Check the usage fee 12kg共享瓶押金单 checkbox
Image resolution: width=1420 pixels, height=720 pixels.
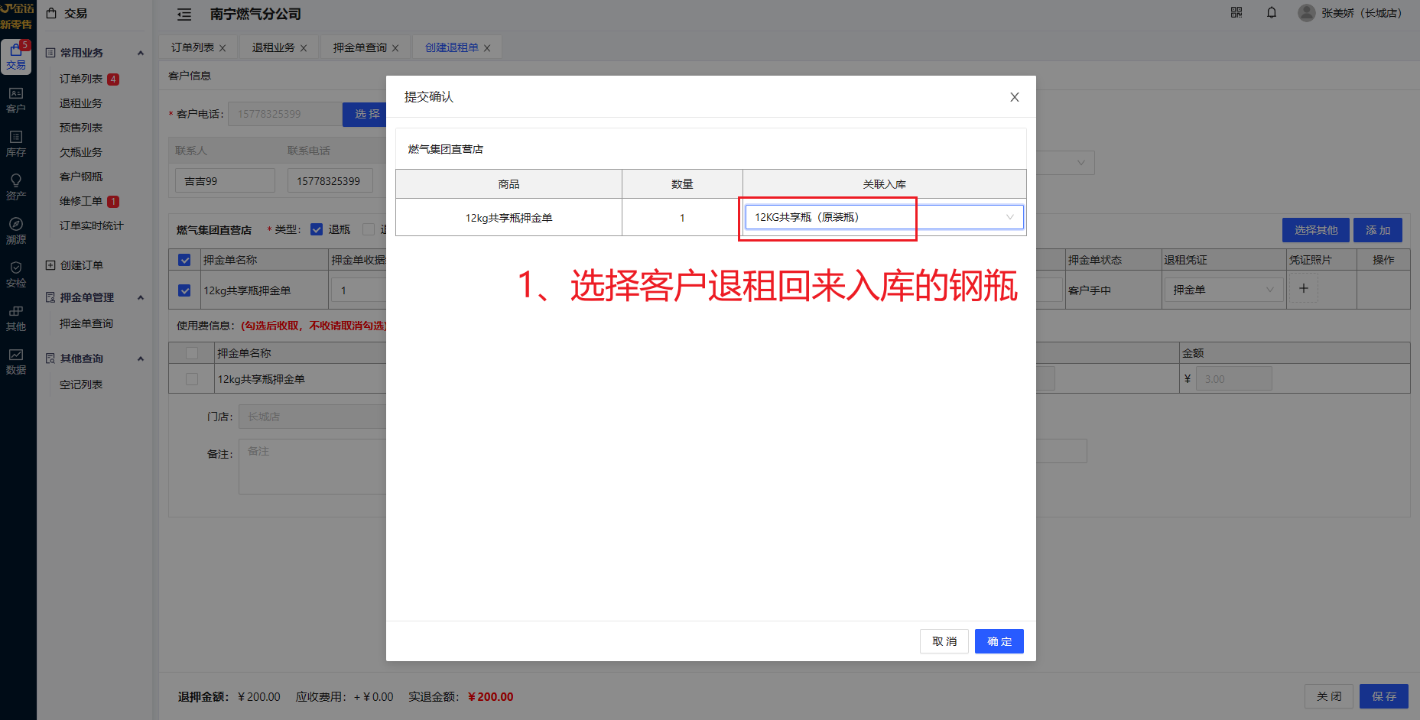(192, 379)
